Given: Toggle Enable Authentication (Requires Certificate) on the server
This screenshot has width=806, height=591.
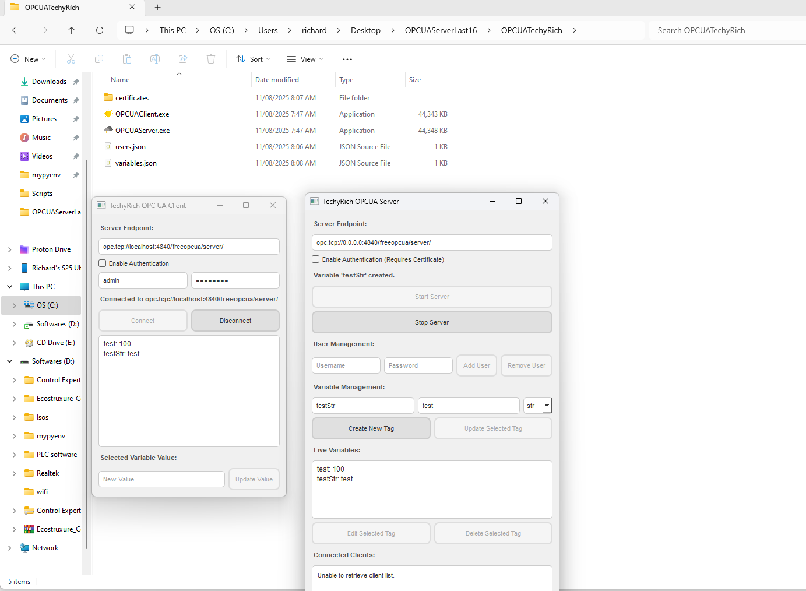Looking at the screenshot, I should pyautogui.click(x=316, y=259).
